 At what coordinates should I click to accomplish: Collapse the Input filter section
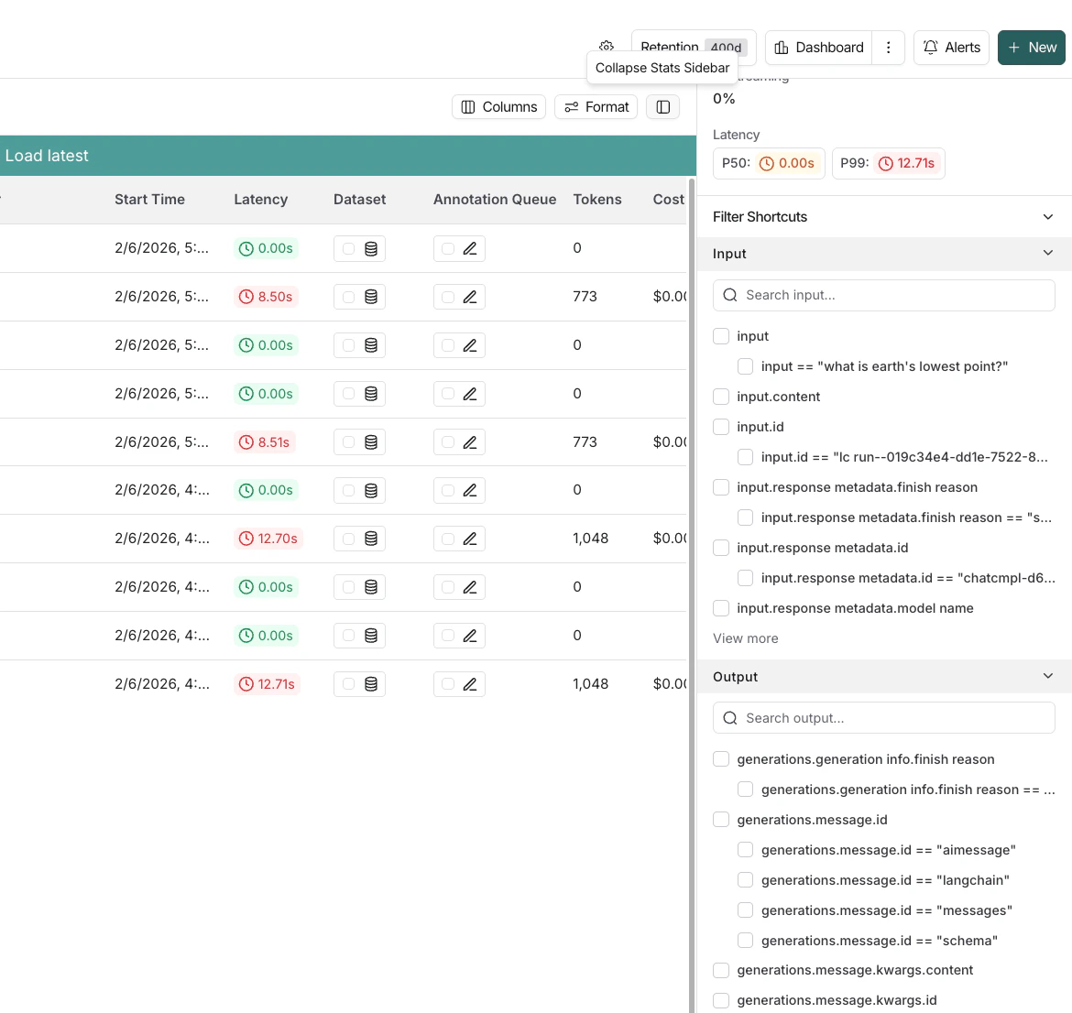coord(1047,253)
